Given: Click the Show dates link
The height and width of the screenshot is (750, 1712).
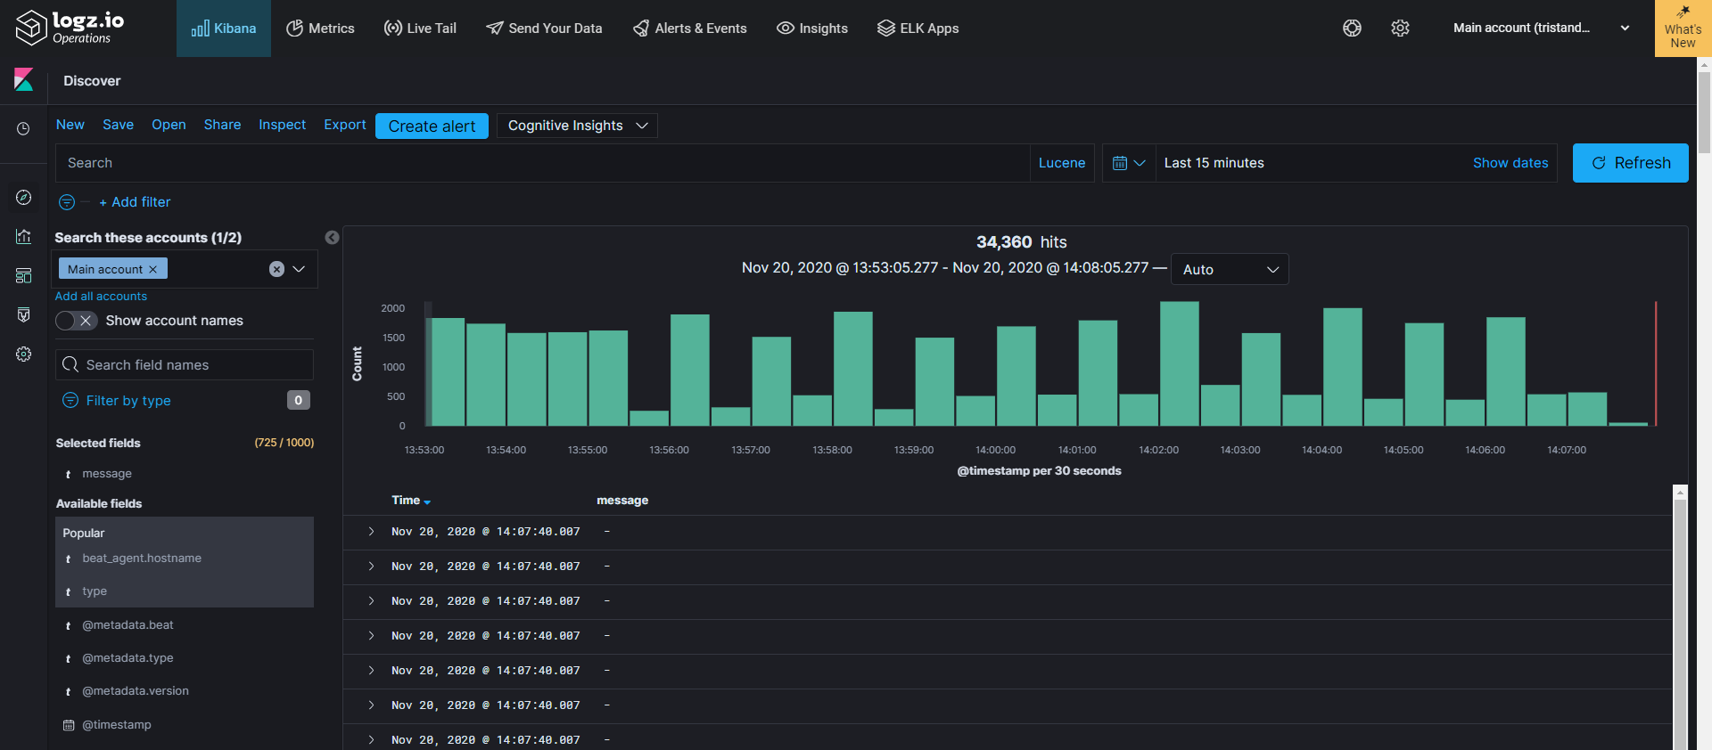Looking at the screenshot, I should point(1510,163).
